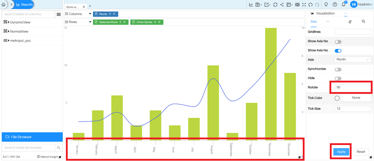Screen dimensions: 374x161
Task: Open notifications bell icon
Action: 344,4
